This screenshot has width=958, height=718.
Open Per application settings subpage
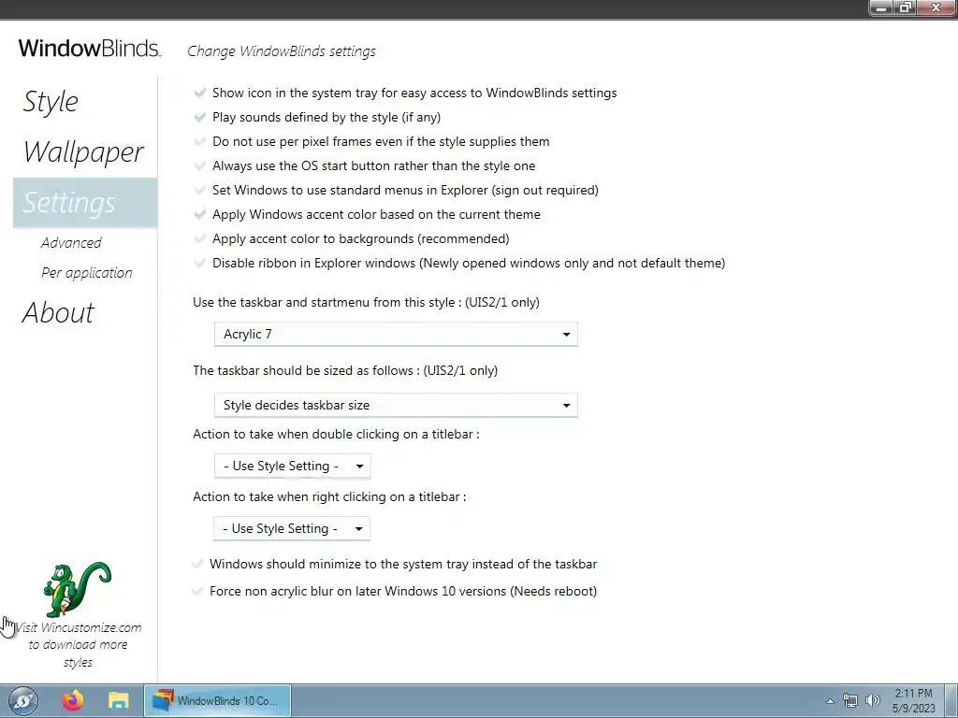pyautogui.click(x=87, y=273)
